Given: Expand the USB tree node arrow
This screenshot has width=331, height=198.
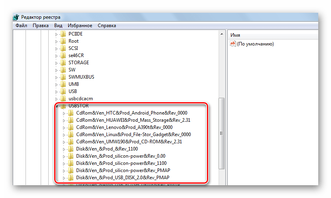Looking at the screenshot, I should (56, 91).
